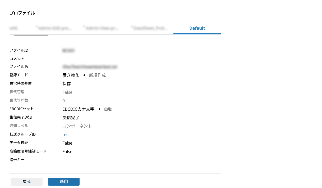Open the test transfer group link

click(x=66, y=135)
